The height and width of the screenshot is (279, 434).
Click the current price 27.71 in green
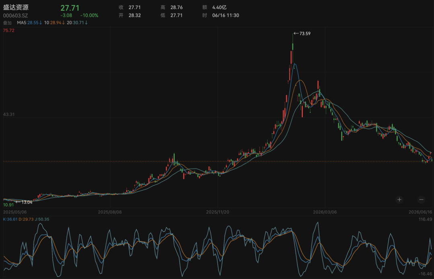tap(70, 8)
